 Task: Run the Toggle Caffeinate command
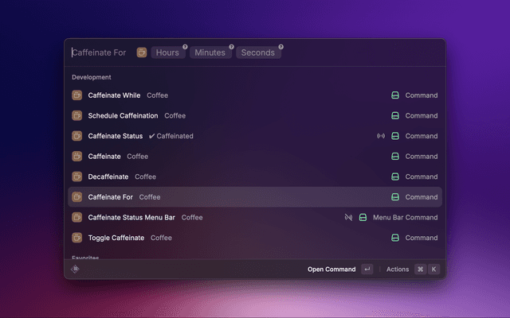click(x=116, y=238)
